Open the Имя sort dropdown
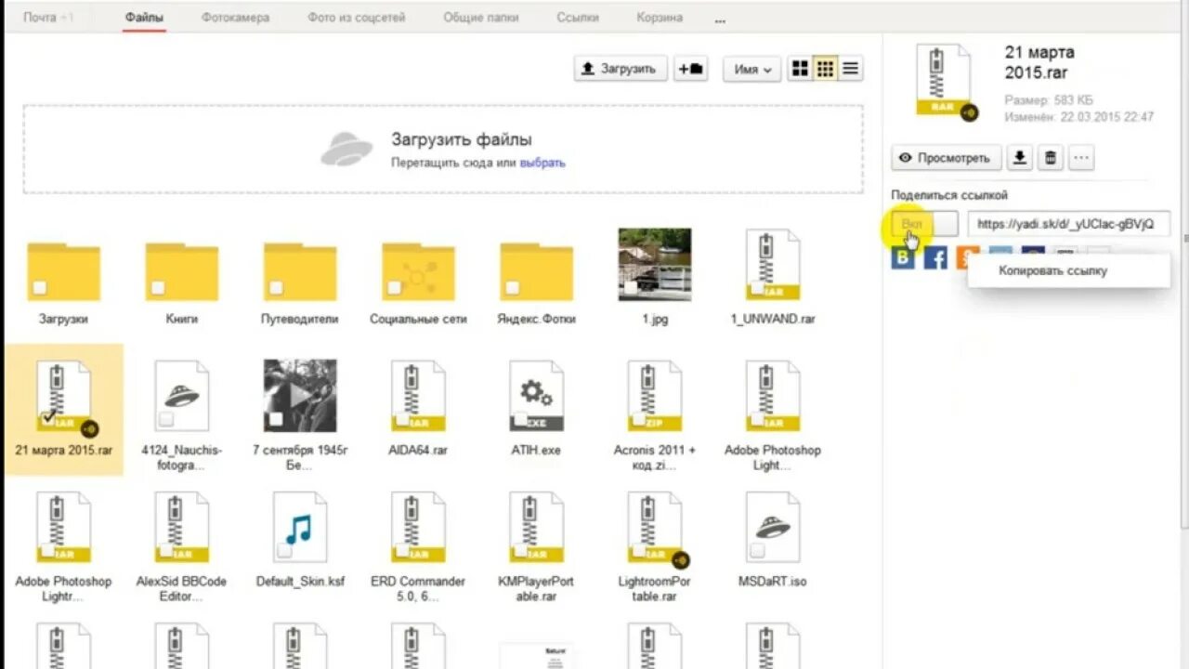This screenshot has height=669, width=1189. 751,69
